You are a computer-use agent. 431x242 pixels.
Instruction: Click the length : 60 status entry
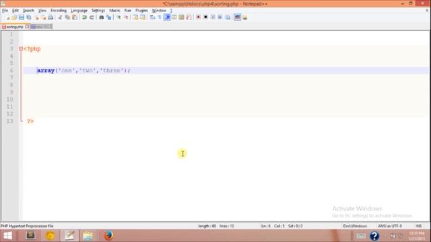pos(207,226)
